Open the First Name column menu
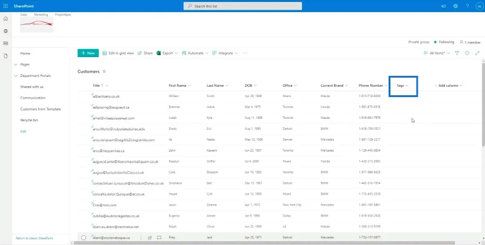485x245 pixels. coord(179,86)
